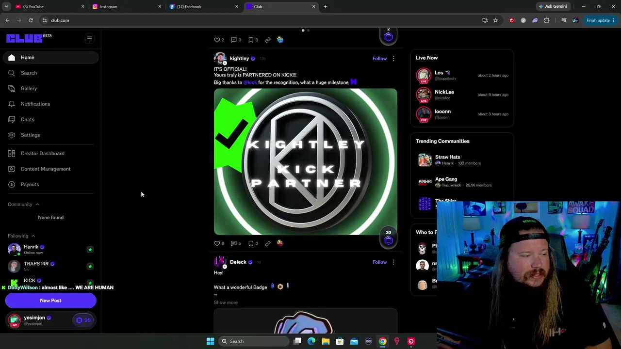621x349 pixels.
Task: Open the Search page in the sidebar
Action: click(50, 73)
